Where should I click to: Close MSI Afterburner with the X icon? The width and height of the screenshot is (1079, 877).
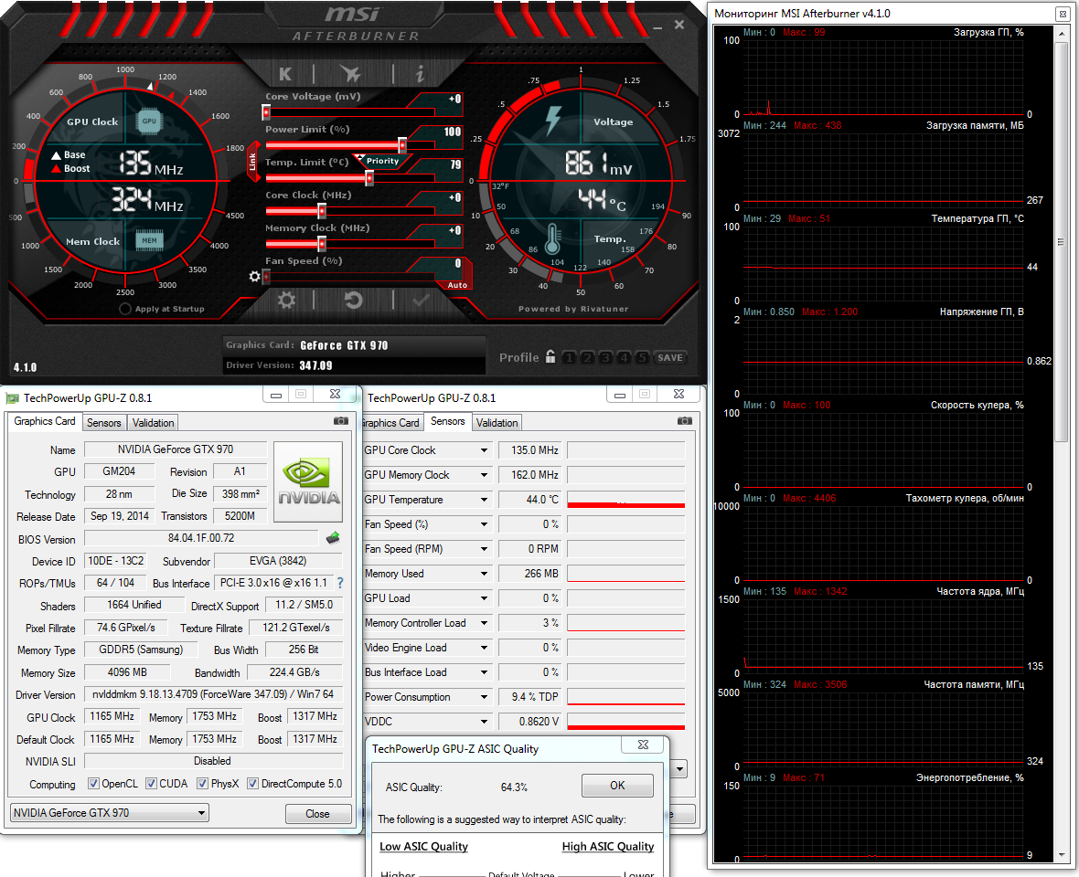pos(679,25)
